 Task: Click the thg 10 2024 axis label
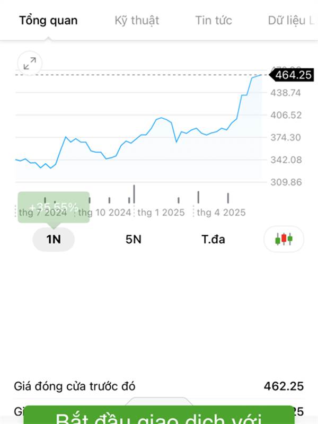tap(104, 213)
